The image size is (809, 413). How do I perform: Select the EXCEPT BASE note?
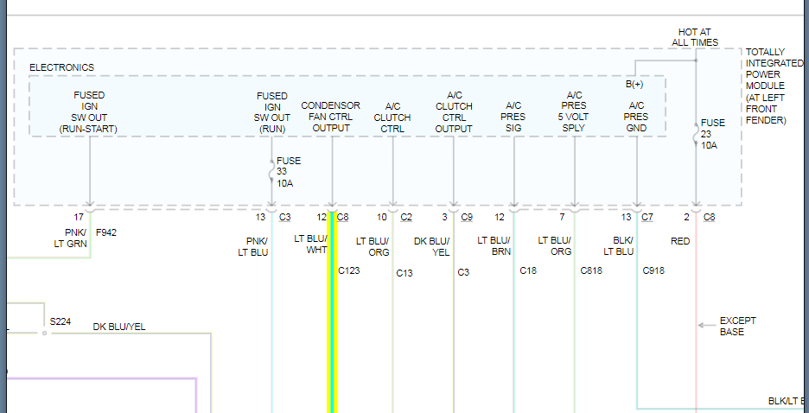[738, 327]
